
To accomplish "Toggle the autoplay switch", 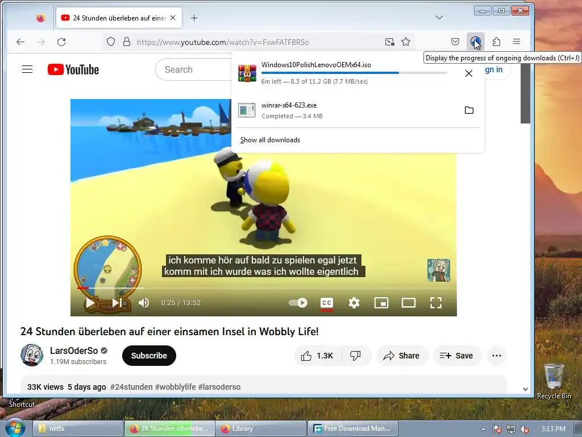I will click(298, 303).
